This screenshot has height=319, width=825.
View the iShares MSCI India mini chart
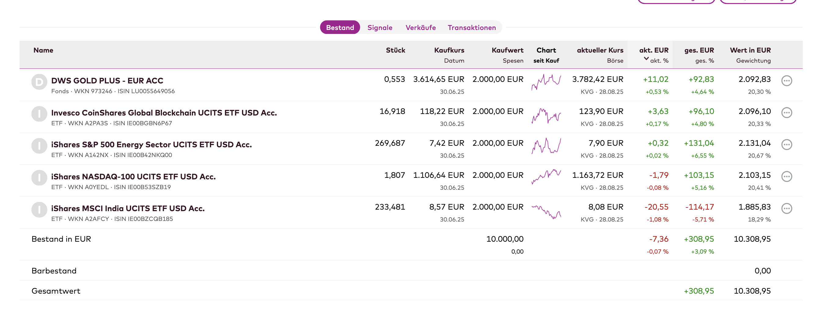pyautogui.click(x=546, y=212)
